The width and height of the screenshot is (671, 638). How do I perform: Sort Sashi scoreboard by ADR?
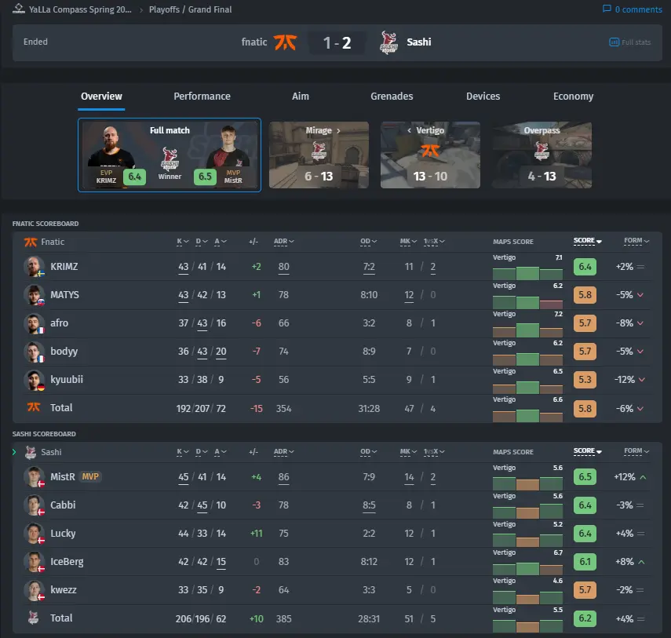click(284, 451)
